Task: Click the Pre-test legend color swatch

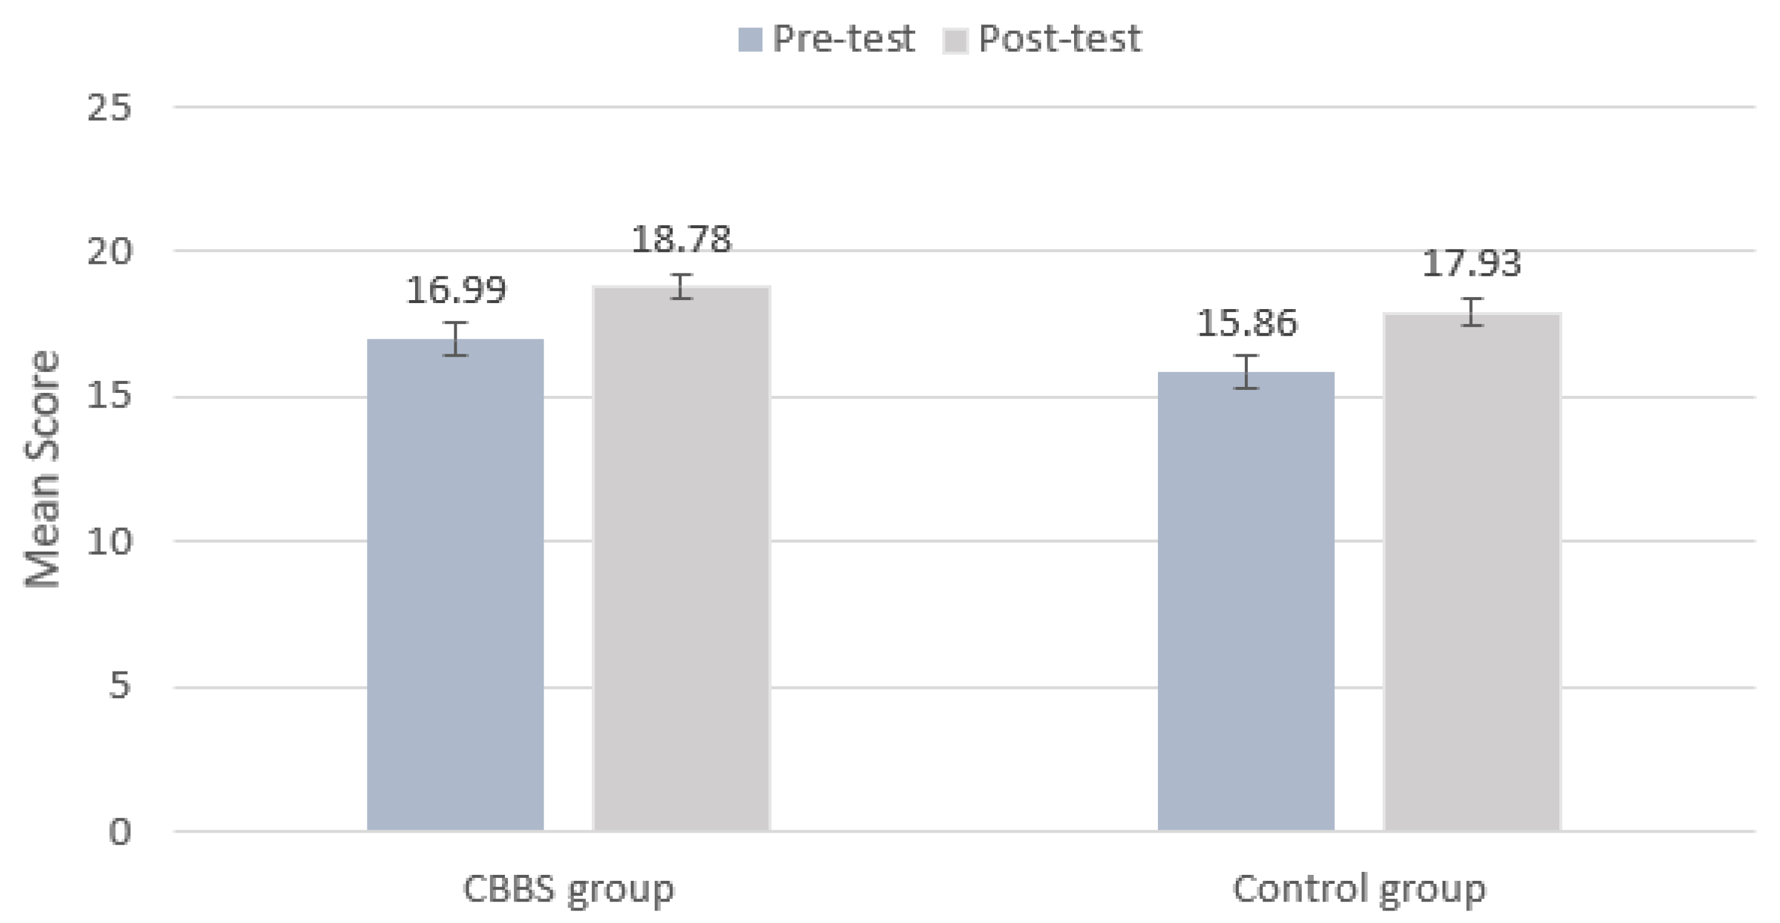Action: click(x=751, y=39)
